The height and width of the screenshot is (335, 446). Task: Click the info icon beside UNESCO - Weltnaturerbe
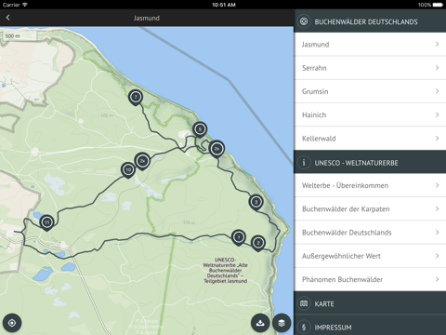tap(304, 162)
